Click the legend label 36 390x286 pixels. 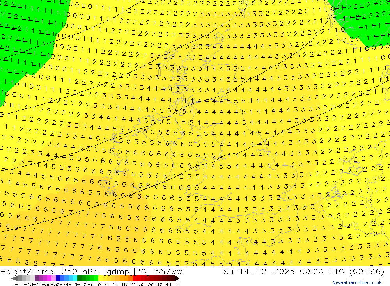tap(151, 284)
